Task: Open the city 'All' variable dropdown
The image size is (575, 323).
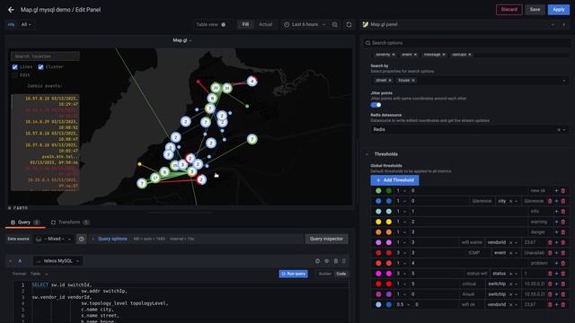Action: [26, 24]
